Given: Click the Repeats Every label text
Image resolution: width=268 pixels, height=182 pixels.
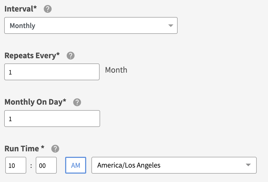Looking at the screenshot, I should coord(32,56).
